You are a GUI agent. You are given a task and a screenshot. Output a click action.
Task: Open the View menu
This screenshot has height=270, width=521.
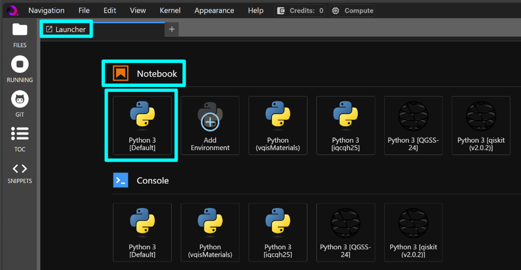[138, 11]
